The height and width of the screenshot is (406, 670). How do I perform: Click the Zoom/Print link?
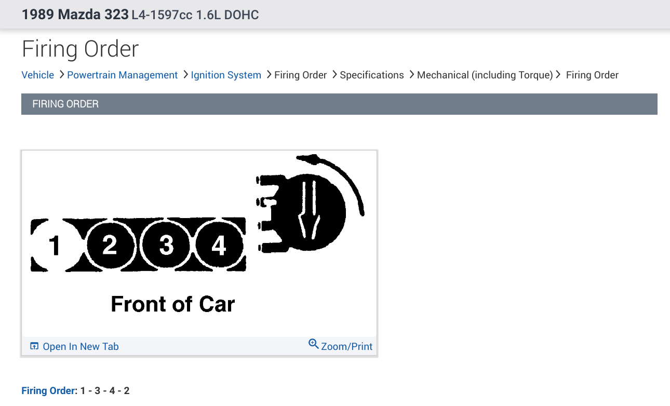coord(346,346)
